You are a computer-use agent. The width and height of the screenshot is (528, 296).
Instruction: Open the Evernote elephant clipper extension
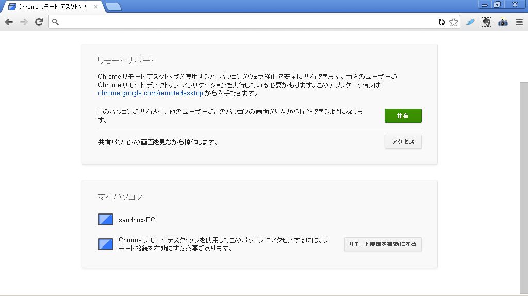tap(486, 22)
